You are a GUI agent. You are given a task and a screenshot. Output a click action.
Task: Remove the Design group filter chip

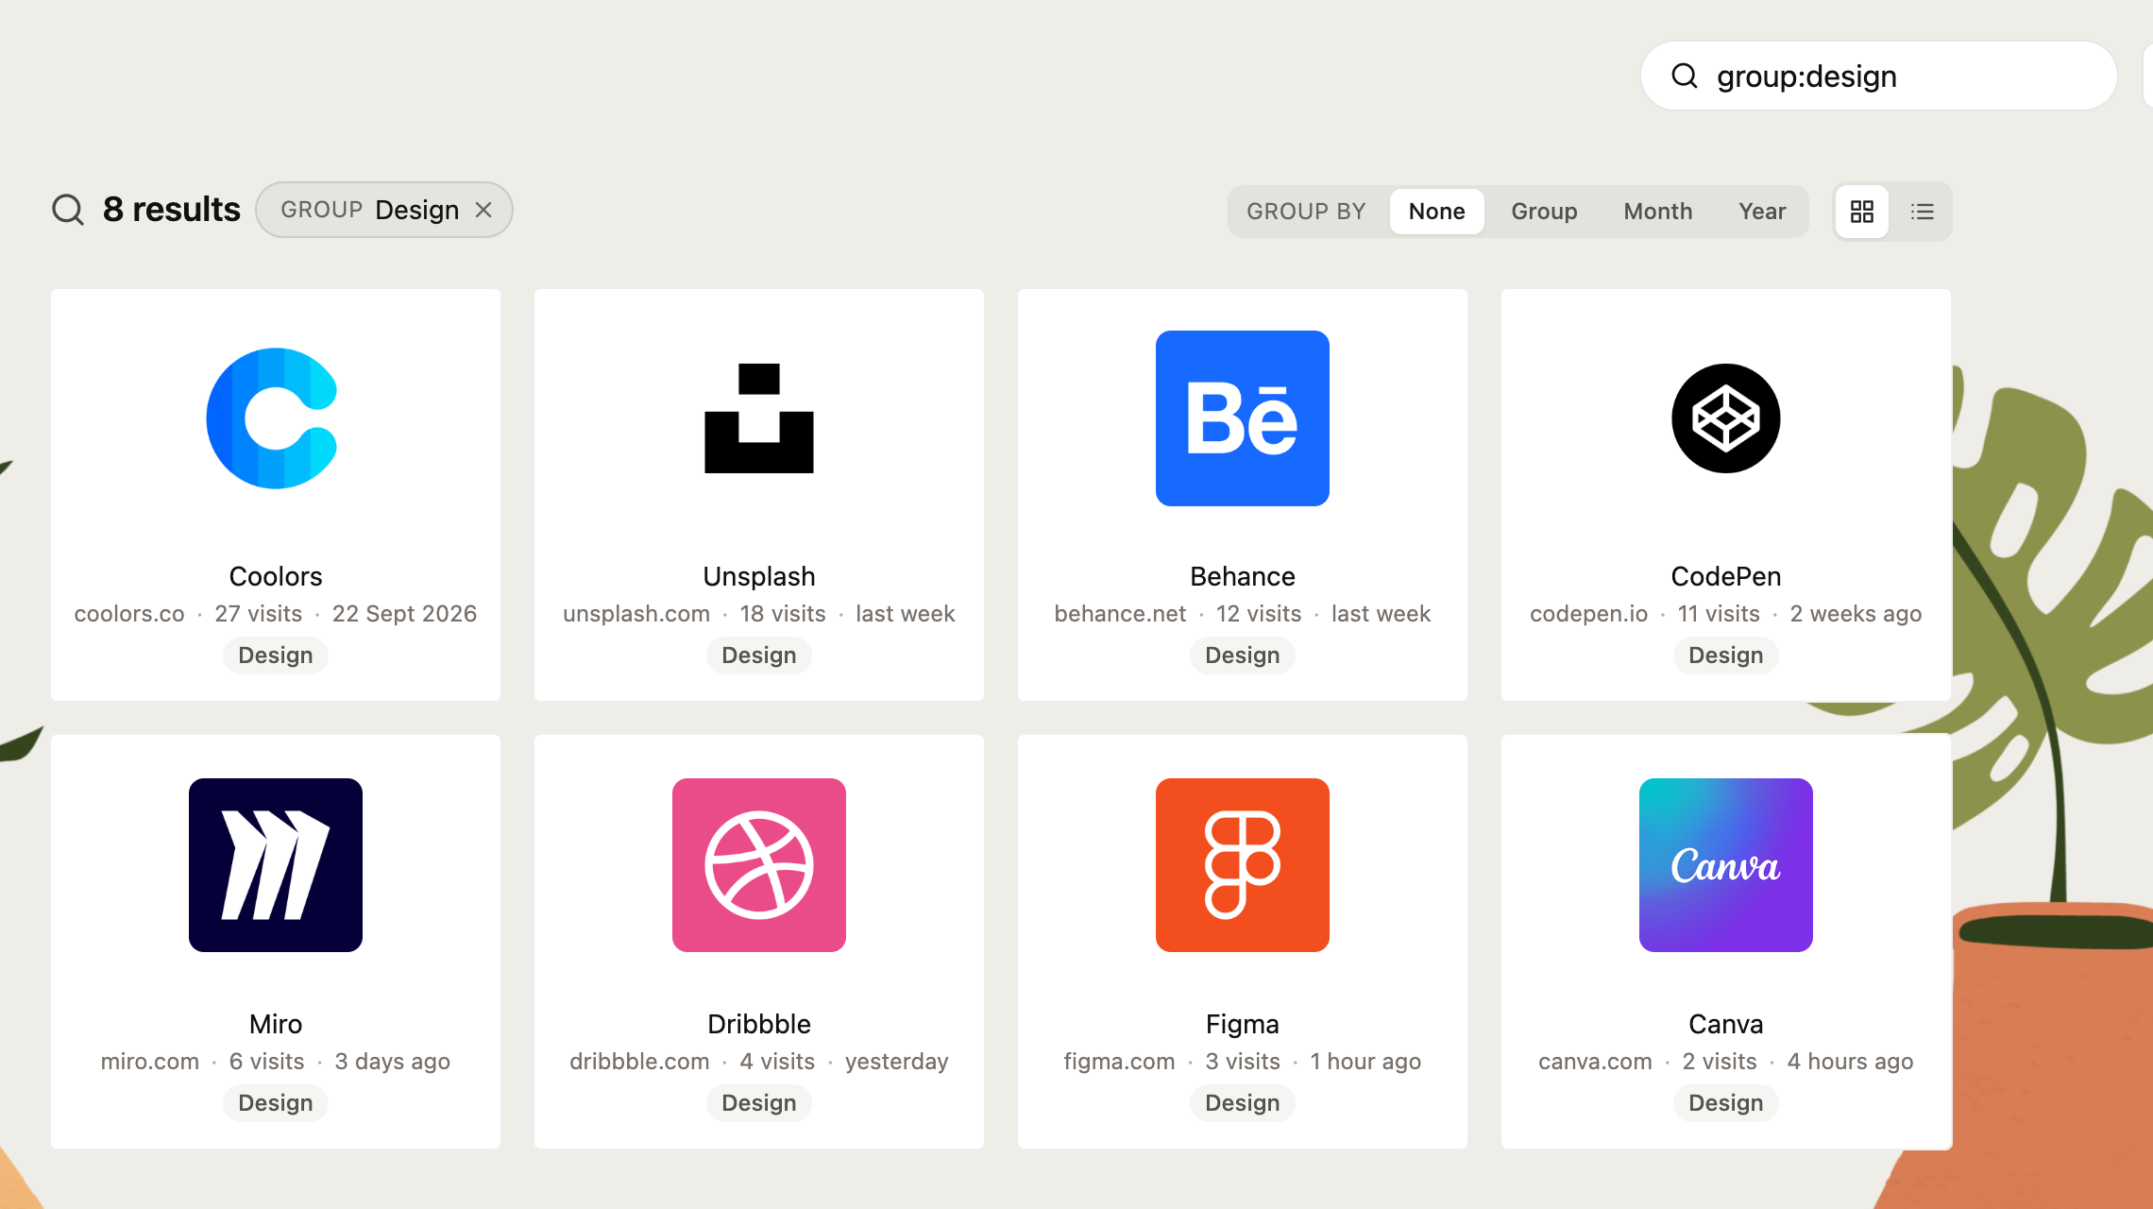click(483, 210)
